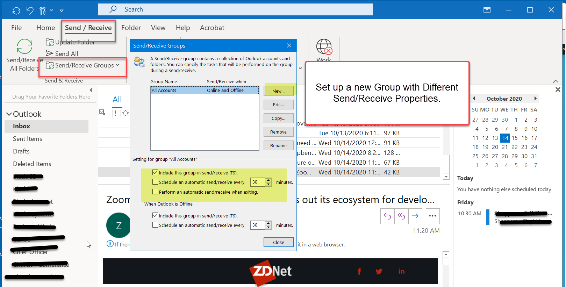Viewport: 566px width, 287px height.
Task: Open the Send/Receive Groups dropdown
Action: pos(83,65)
